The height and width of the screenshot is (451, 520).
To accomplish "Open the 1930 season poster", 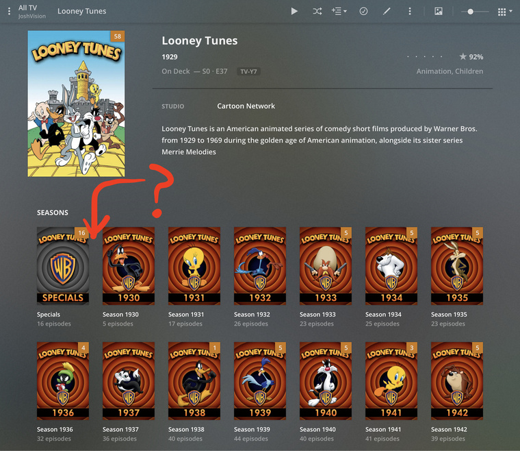I will (129, 266).
